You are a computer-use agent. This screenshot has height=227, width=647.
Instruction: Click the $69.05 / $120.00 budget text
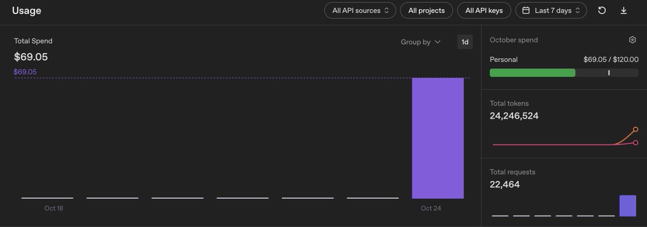611,60
